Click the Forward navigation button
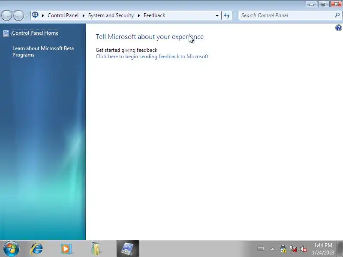This screenshot has width=343, height=257. coord(18,15)
